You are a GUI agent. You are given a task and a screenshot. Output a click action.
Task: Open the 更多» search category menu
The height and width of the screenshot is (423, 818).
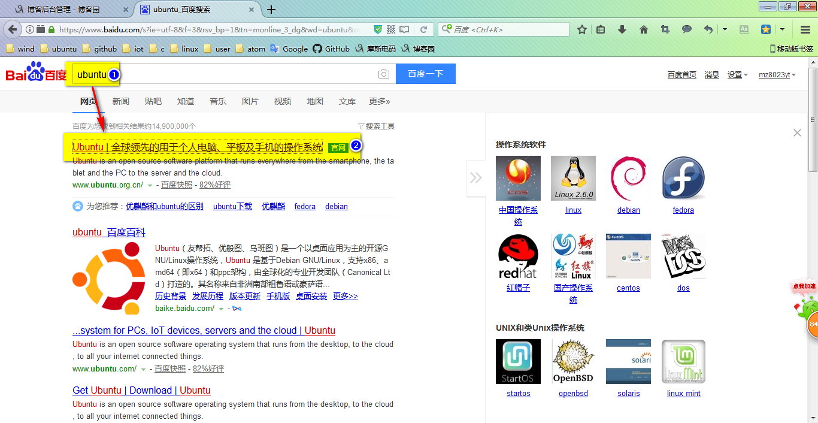click(x=379, y=101)
